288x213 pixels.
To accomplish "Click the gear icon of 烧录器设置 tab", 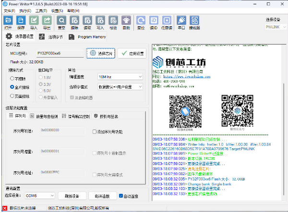I will click(9, 36).
